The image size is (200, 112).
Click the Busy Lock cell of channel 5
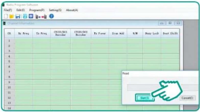click(x=152, y=61)
